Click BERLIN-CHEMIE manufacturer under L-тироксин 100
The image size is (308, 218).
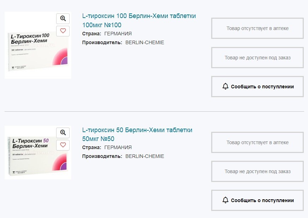144,42
